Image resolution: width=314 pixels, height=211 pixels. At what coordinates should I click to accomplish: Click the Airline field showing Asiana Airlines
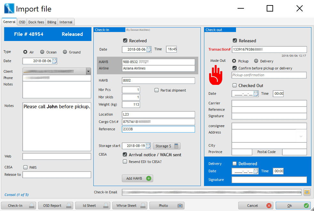click(158, 69)
